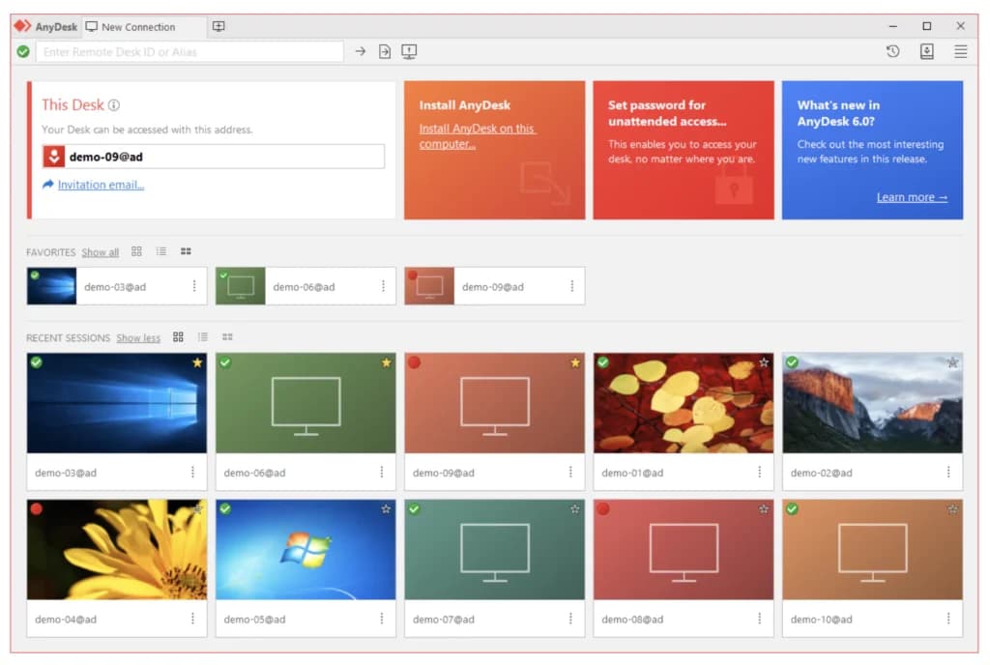Select compact thumbnail view for Recent Sessions
This screenshot has height=665, width=990.
tap(227, 337)
